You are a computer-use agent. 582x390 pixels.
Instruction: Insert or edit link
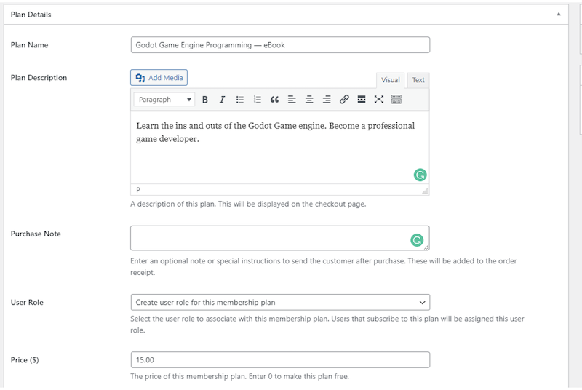[344, 100]
